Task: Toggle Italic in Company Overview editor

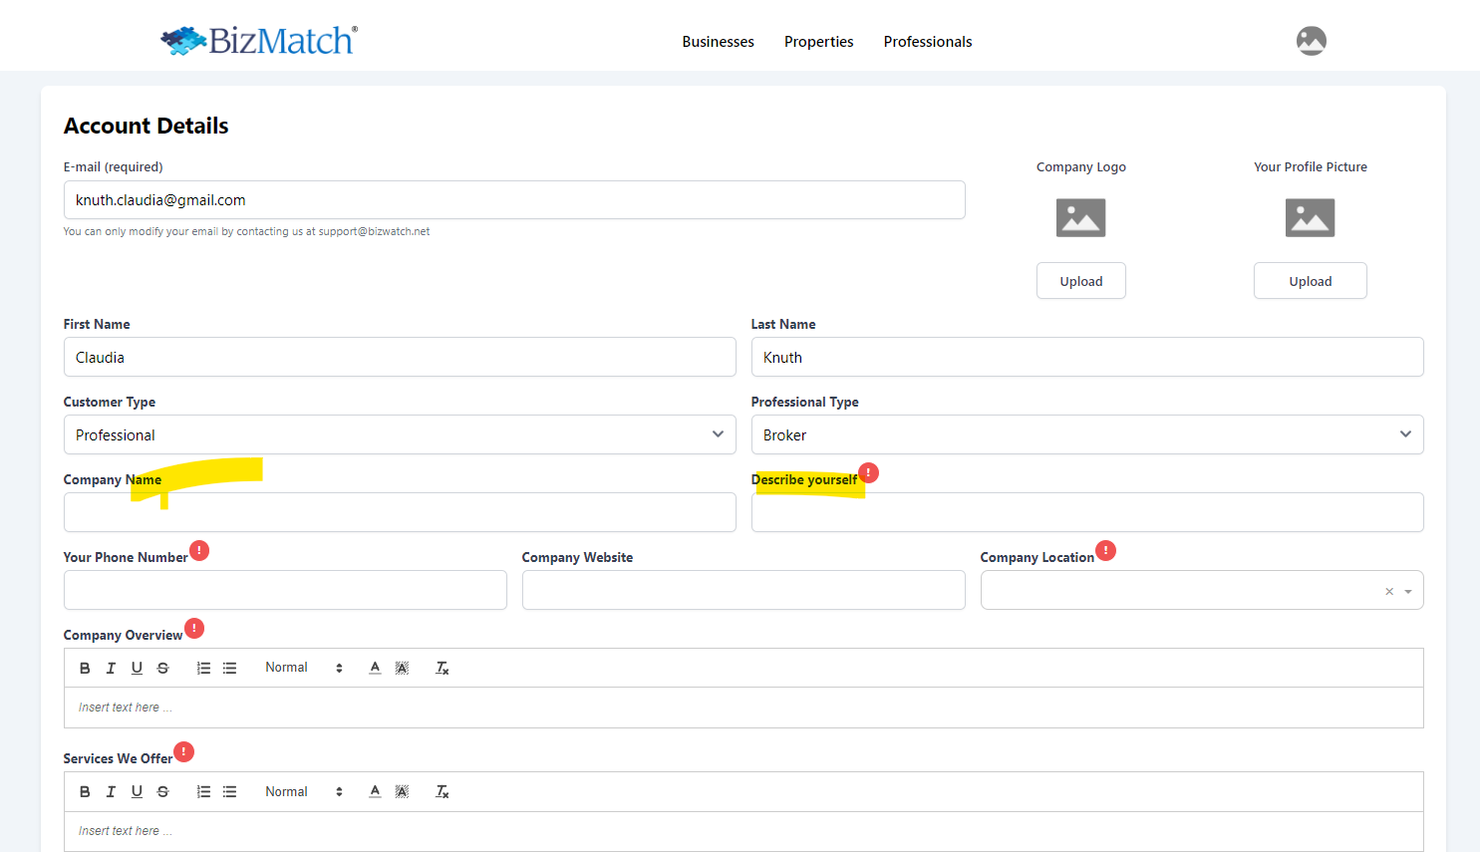Action: [x=111, y=668]
